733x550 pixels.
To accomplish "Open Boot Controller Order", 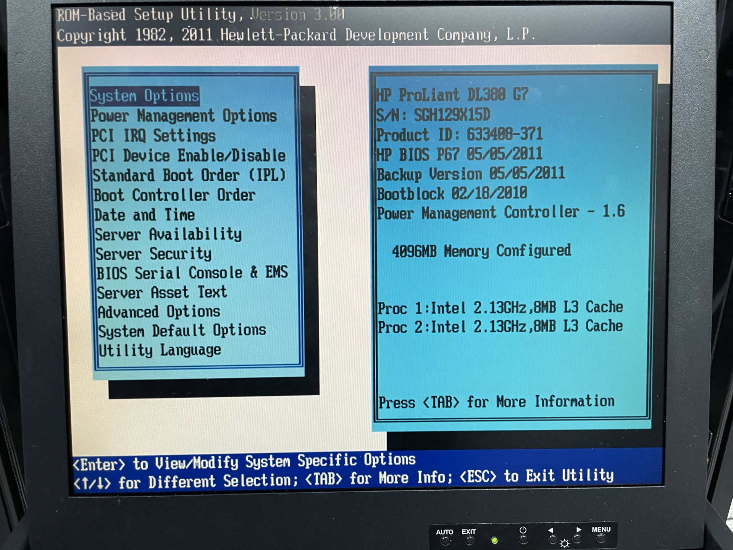I will (x=174, y=195).
